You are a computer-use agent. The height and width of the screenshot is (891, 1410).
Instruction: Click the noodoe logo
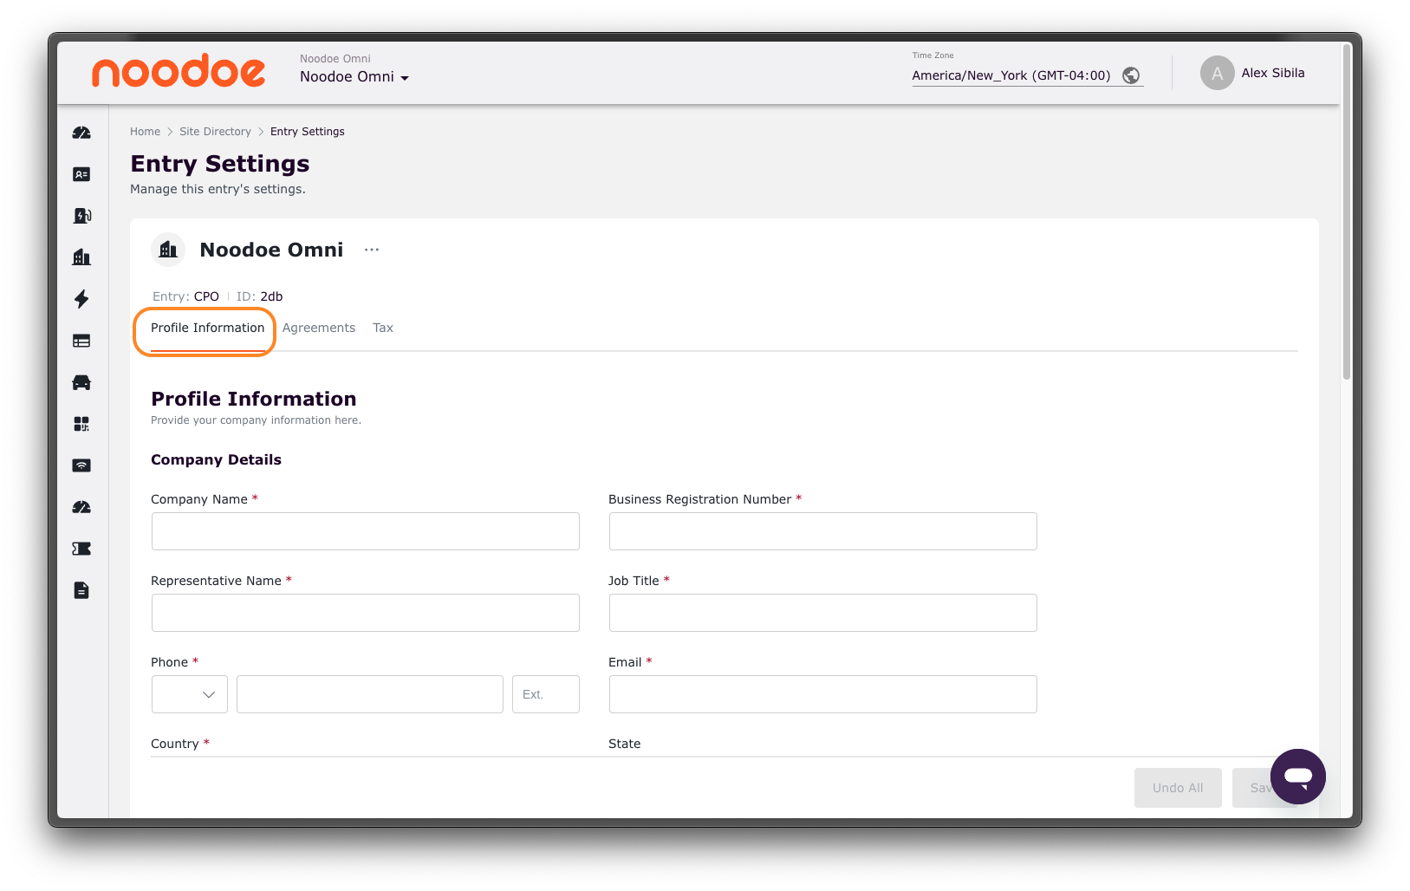(179, 71)
